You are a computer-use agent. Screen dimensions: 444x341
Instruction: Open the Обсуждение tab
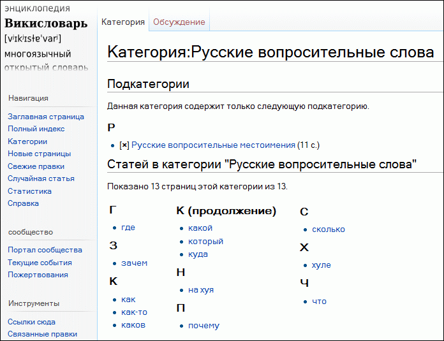(179, 22)
